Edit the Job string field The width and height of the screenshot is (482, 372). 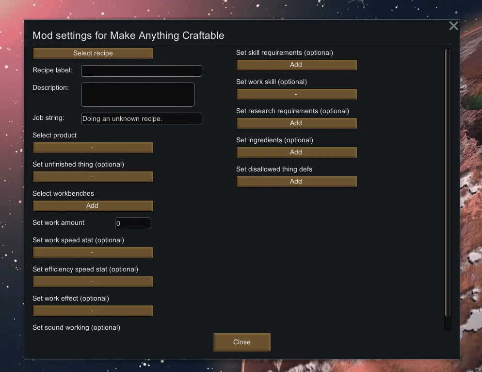141,118
